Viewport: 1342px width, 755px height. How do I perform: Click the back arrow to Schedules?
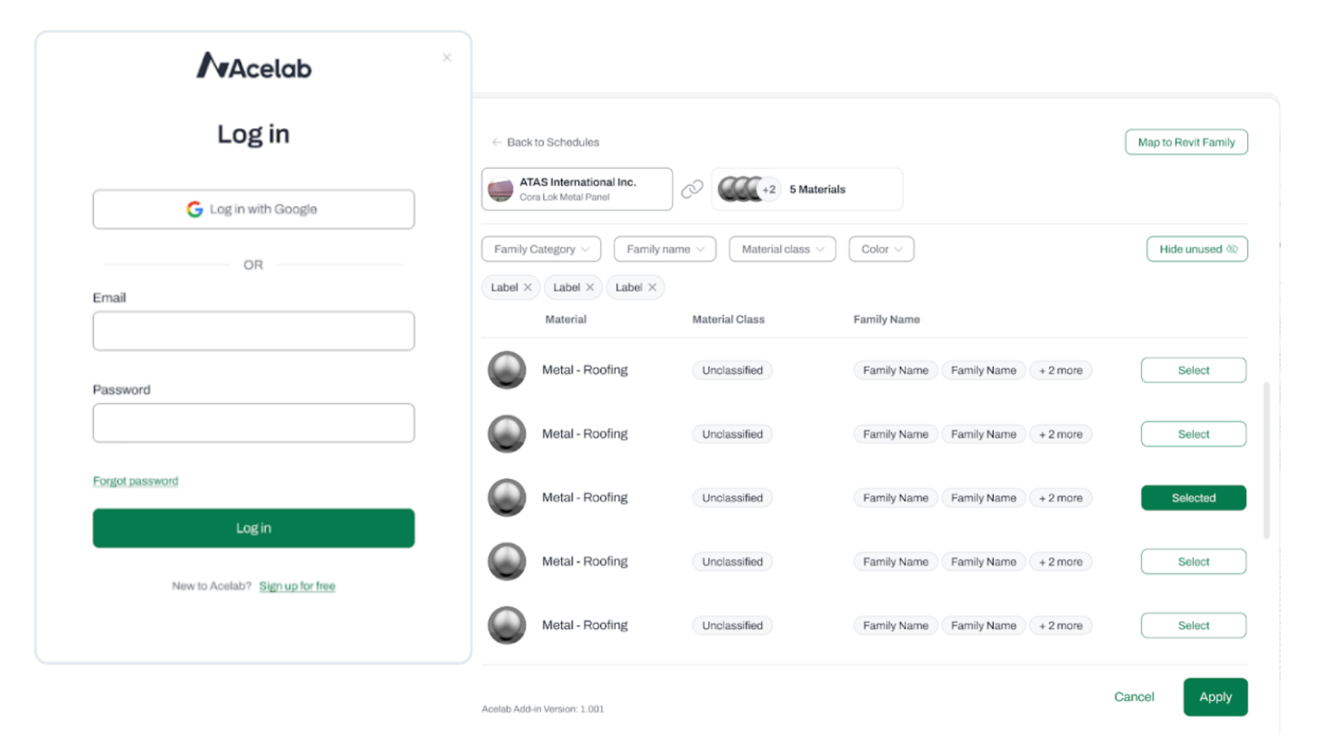pyautogui.click(x=497, y=142)
